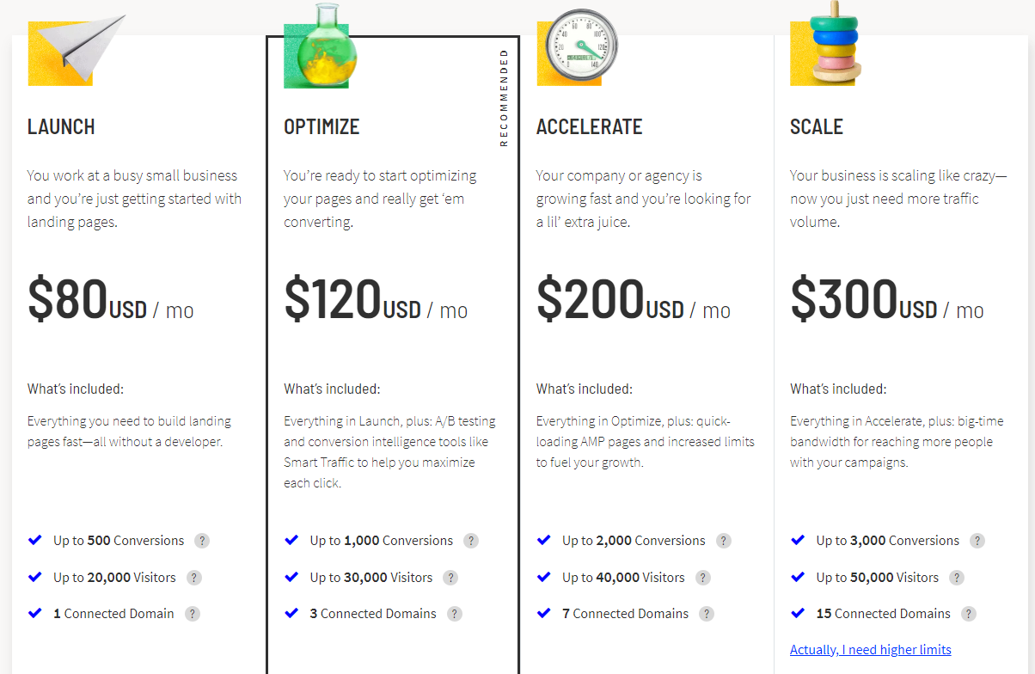The height and width of the screenshot is (674, 1035).
Task: Click the stacking rings Scale plan icon
Action: 825,43
